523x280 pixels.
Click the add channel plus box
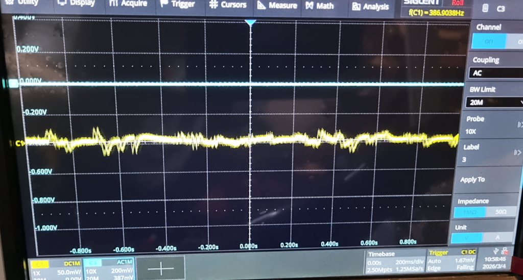(x=160, y=269)
